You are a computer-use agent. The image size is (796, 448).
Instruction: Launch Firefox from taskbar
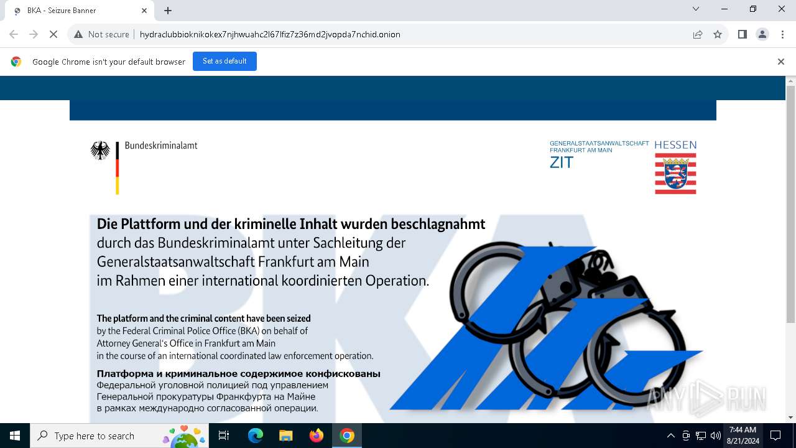click(x=316, y=436)
